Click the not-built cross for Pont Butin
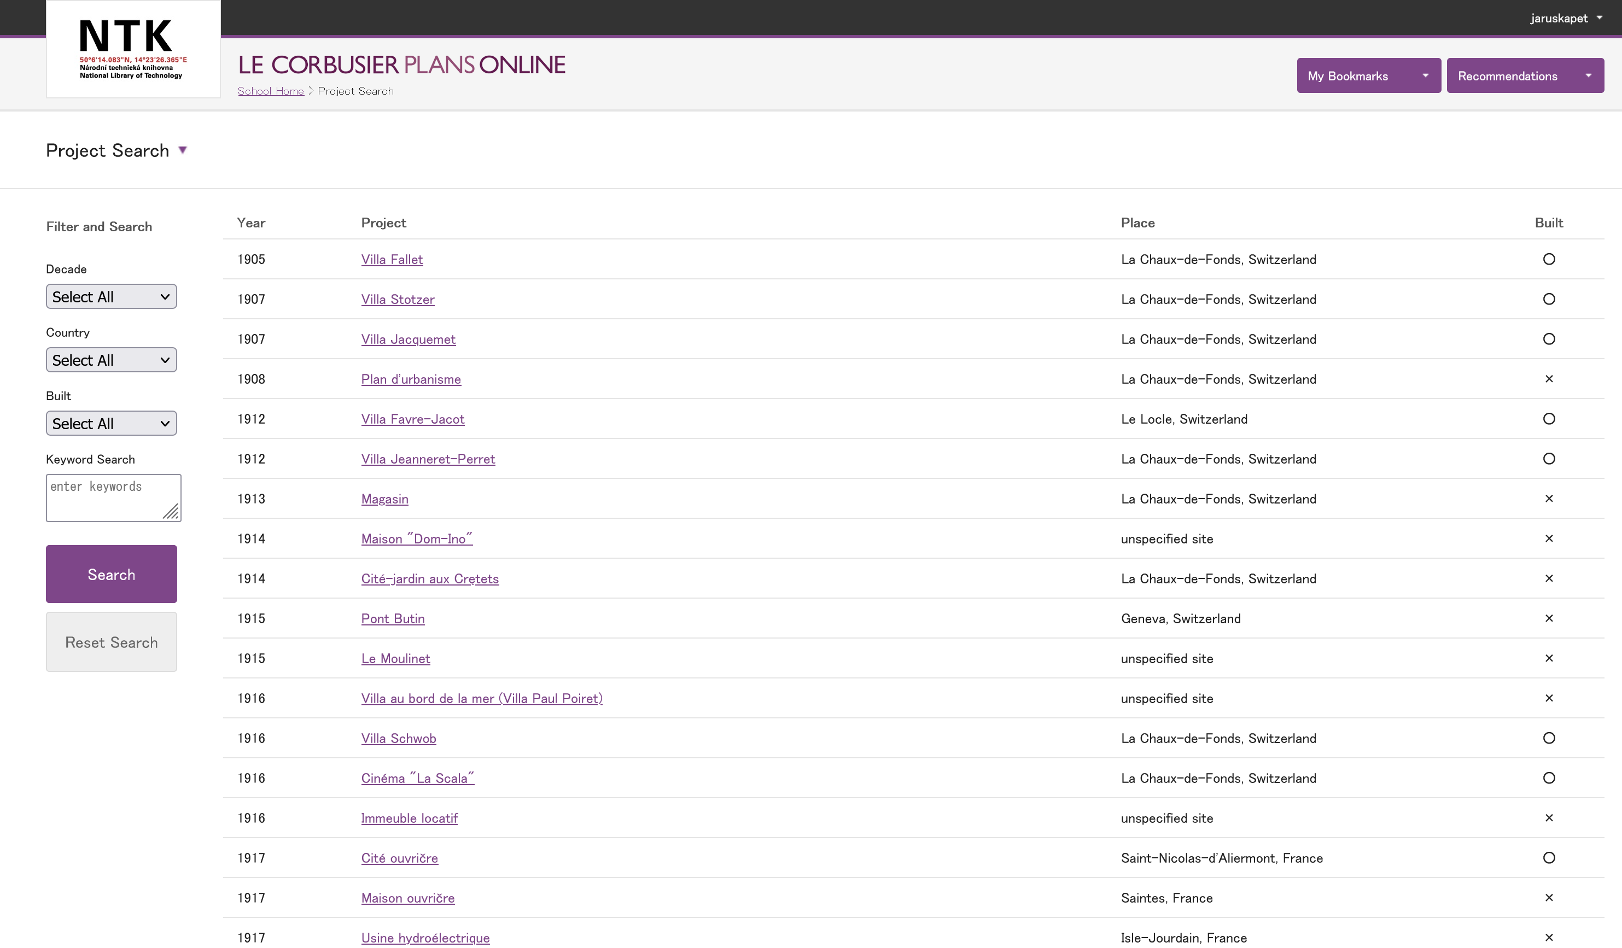The width and height of the screenshot is (1622, 948). (1549, 618)
